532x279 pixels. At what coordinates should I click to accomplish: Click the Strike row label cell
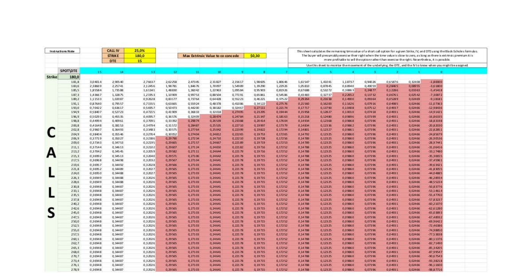click(x=52, y=77)
